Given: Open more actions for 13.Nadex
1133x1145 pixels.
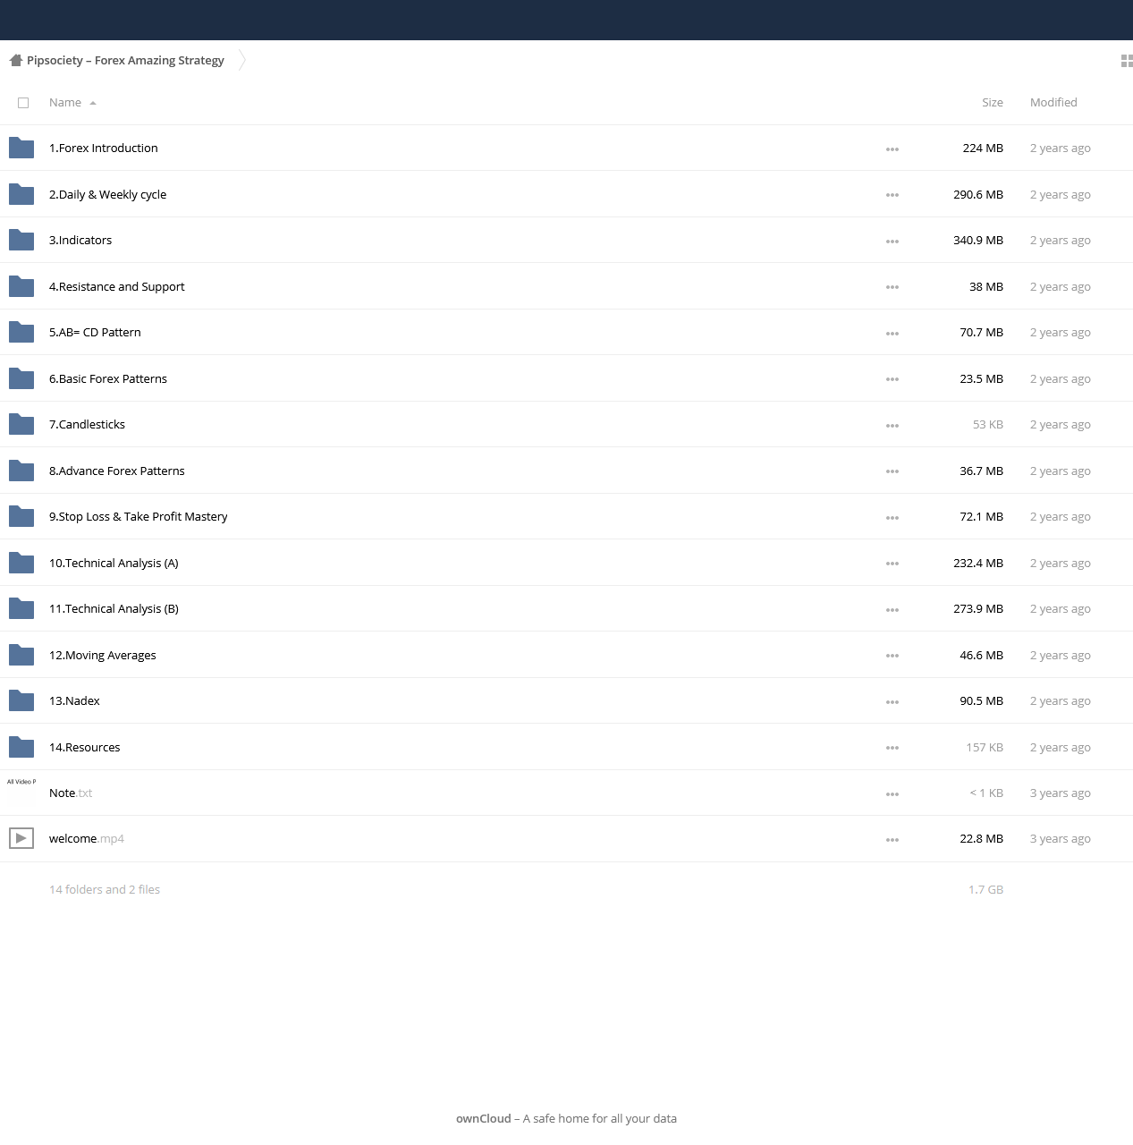Looking at the screenshot, I should [x=892, y=702].
